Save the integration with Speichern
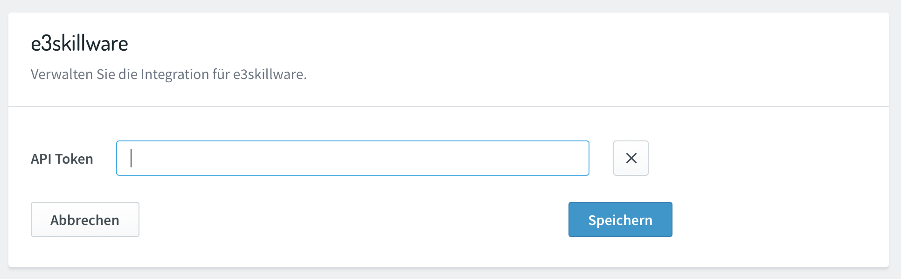This screenshot has height=279, width=901. tap(620, 219)
